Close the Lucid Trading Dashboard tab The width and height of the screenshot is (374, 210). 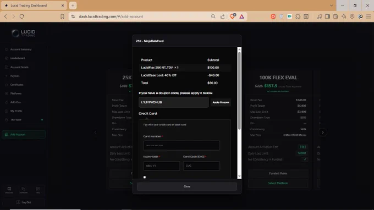point(63,5)
